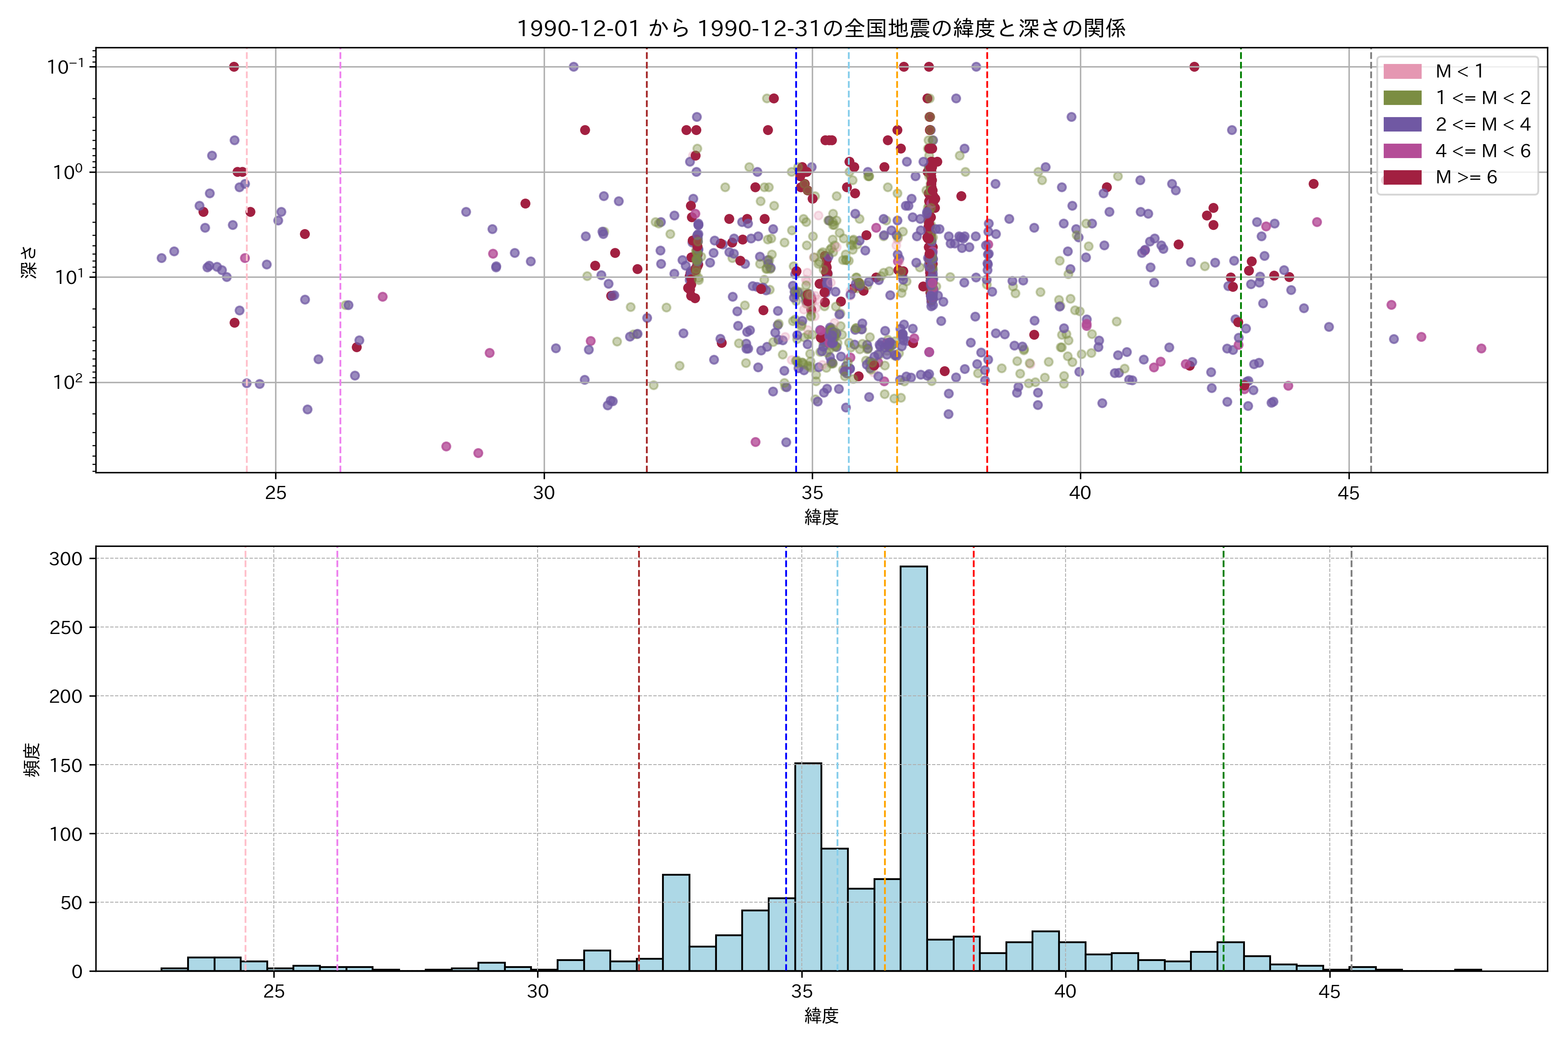Click the crimson M >= 6 legend swatch
The image size is (1567, 1045).
coord(1402,177)
